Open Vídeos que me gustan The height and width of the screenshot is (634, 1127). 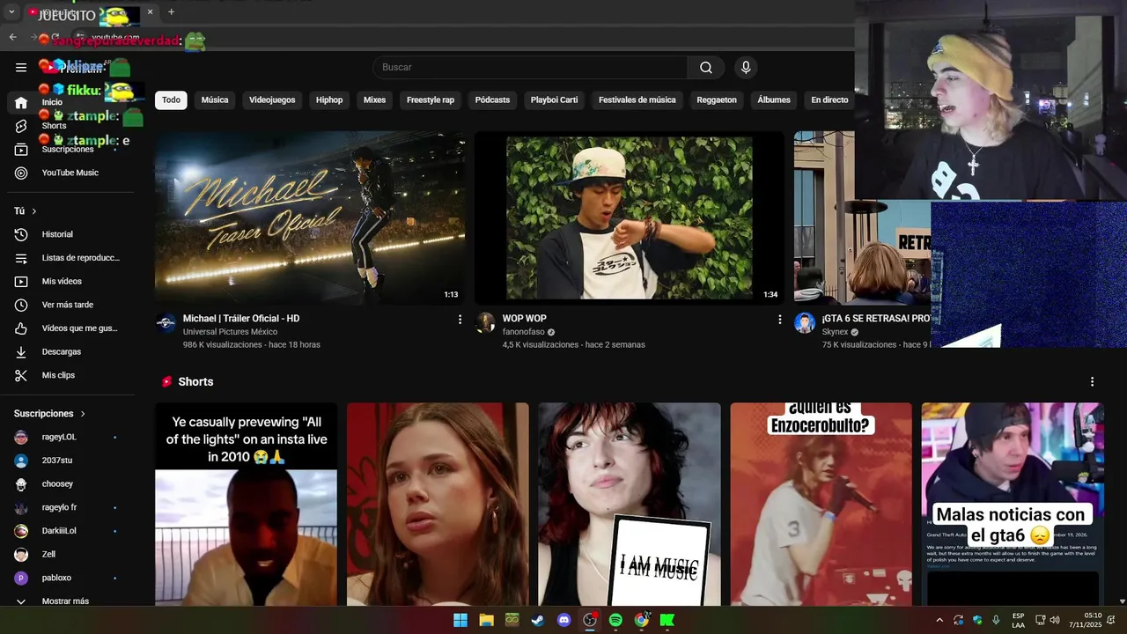(x=70, y=328)
